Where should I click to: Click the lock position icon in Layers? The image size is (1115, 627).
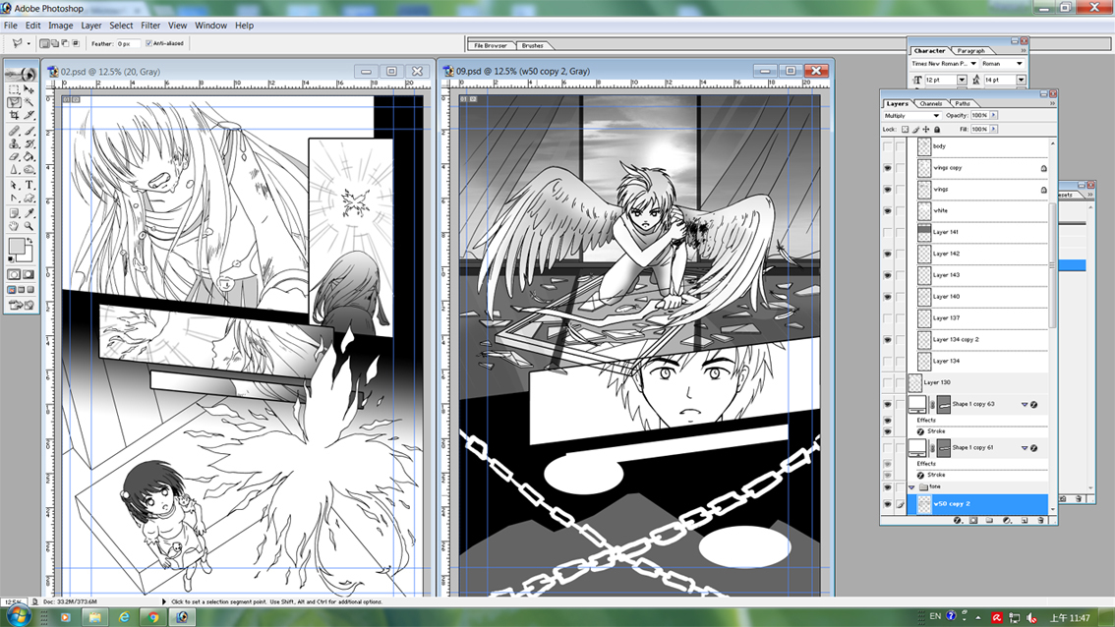pyautogui.click(x=925, y=130)
